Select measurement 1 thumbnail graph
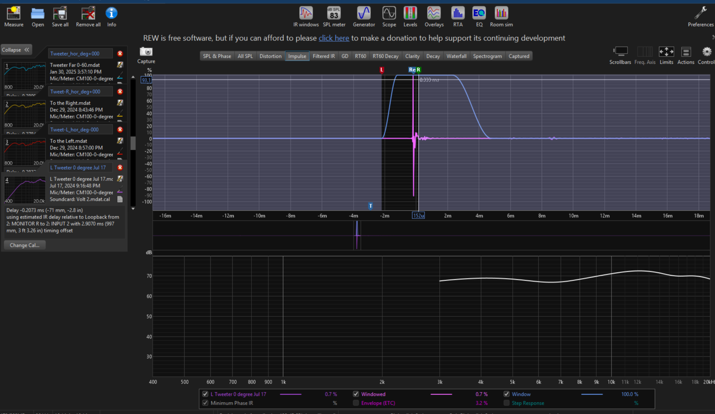Image resolution: width=715 pixels, height=414 pixels. [x=24, y=76]
